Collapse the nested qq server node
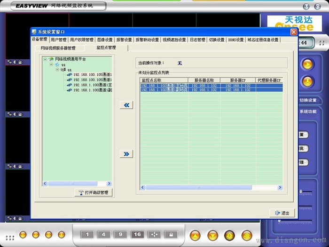329x247 pixels. click(x=57, y=70)
